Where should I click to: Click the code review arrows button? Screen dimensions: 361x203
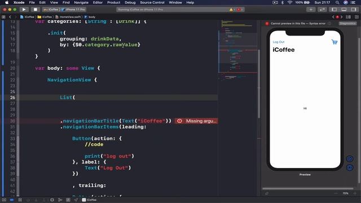322,10
